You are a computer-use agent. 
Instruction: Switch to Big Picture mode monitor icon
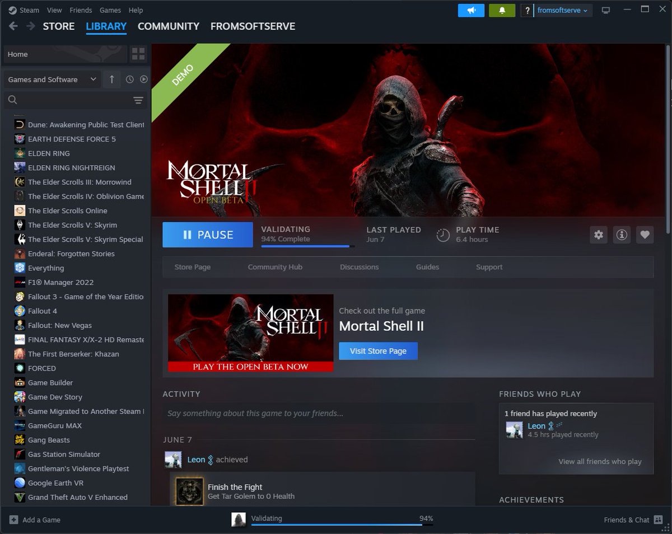pyautogui.click(x=605, y=10)
